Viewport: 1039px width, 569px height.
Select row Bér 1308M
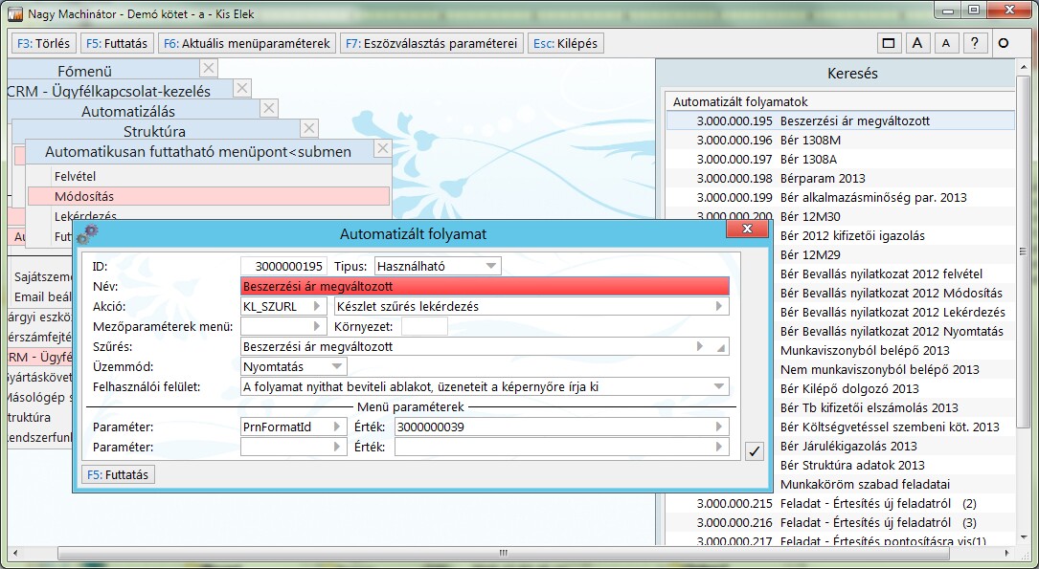[x=840, y=140]
